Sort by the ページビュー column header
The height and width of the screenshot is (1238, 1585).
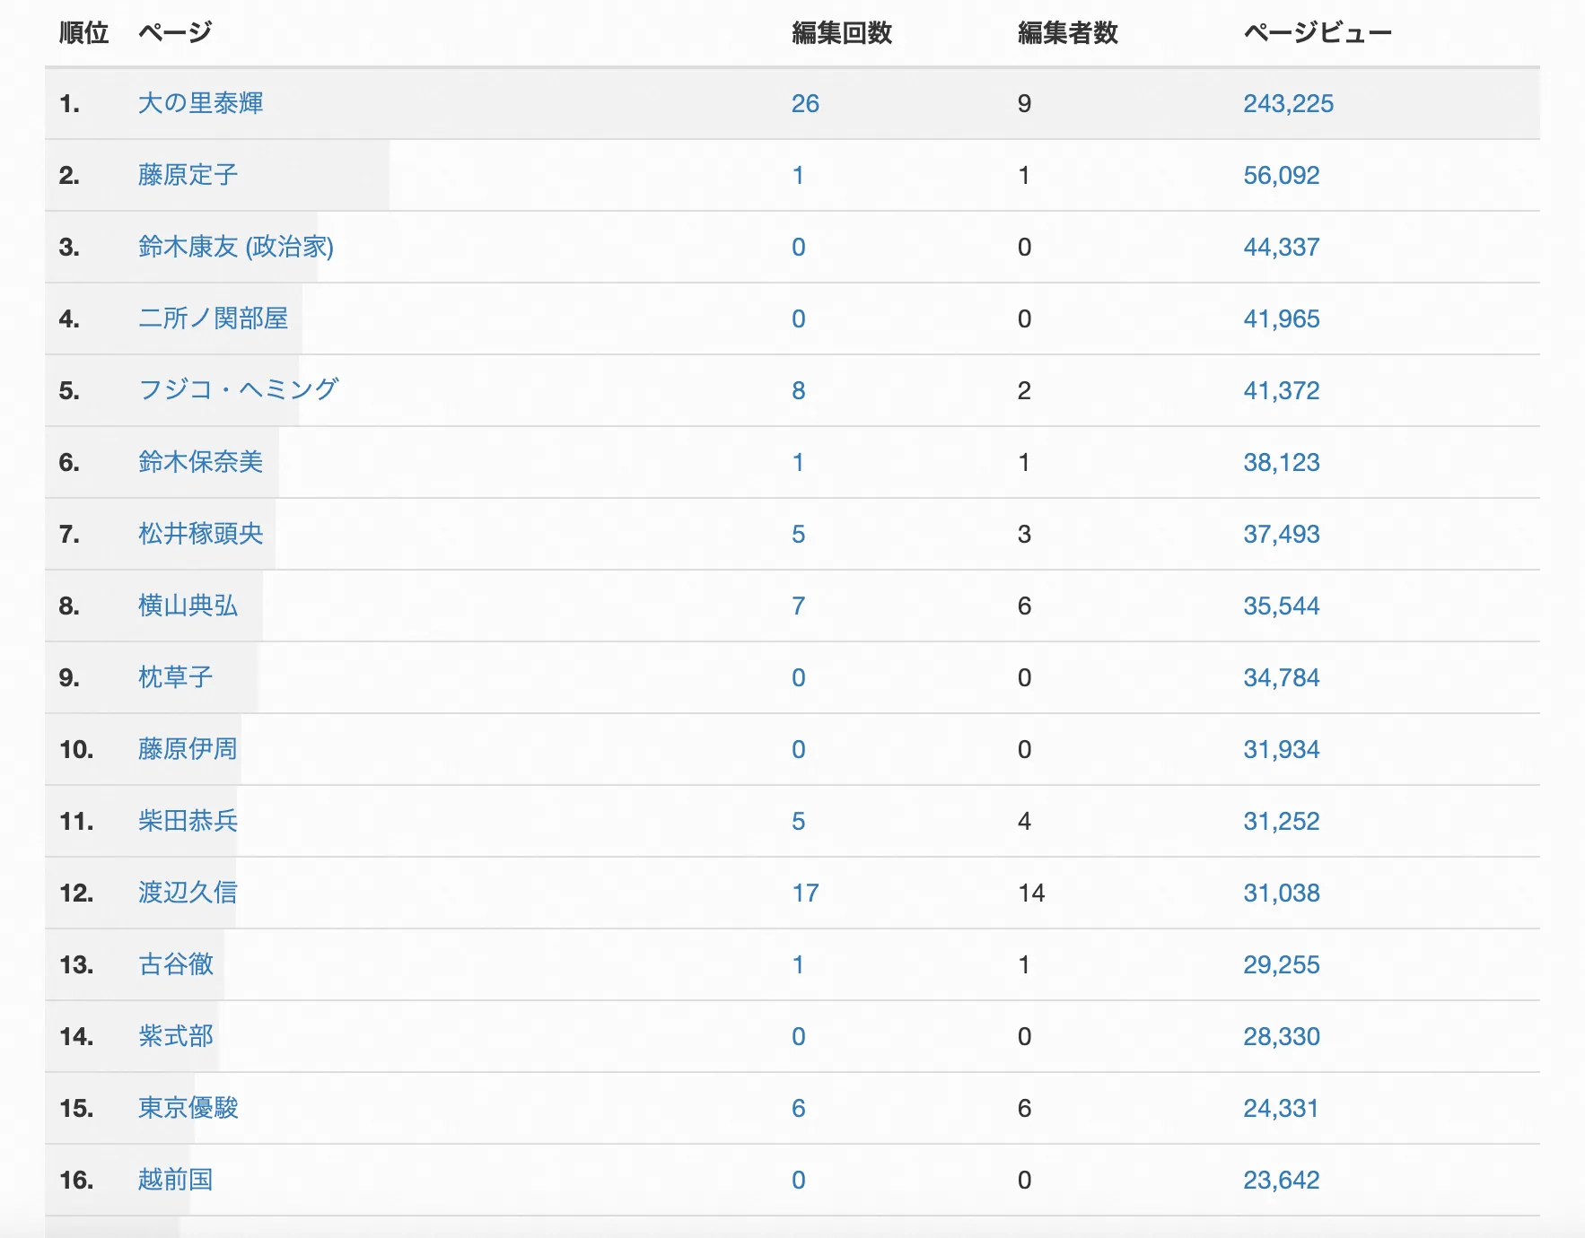1317,33
